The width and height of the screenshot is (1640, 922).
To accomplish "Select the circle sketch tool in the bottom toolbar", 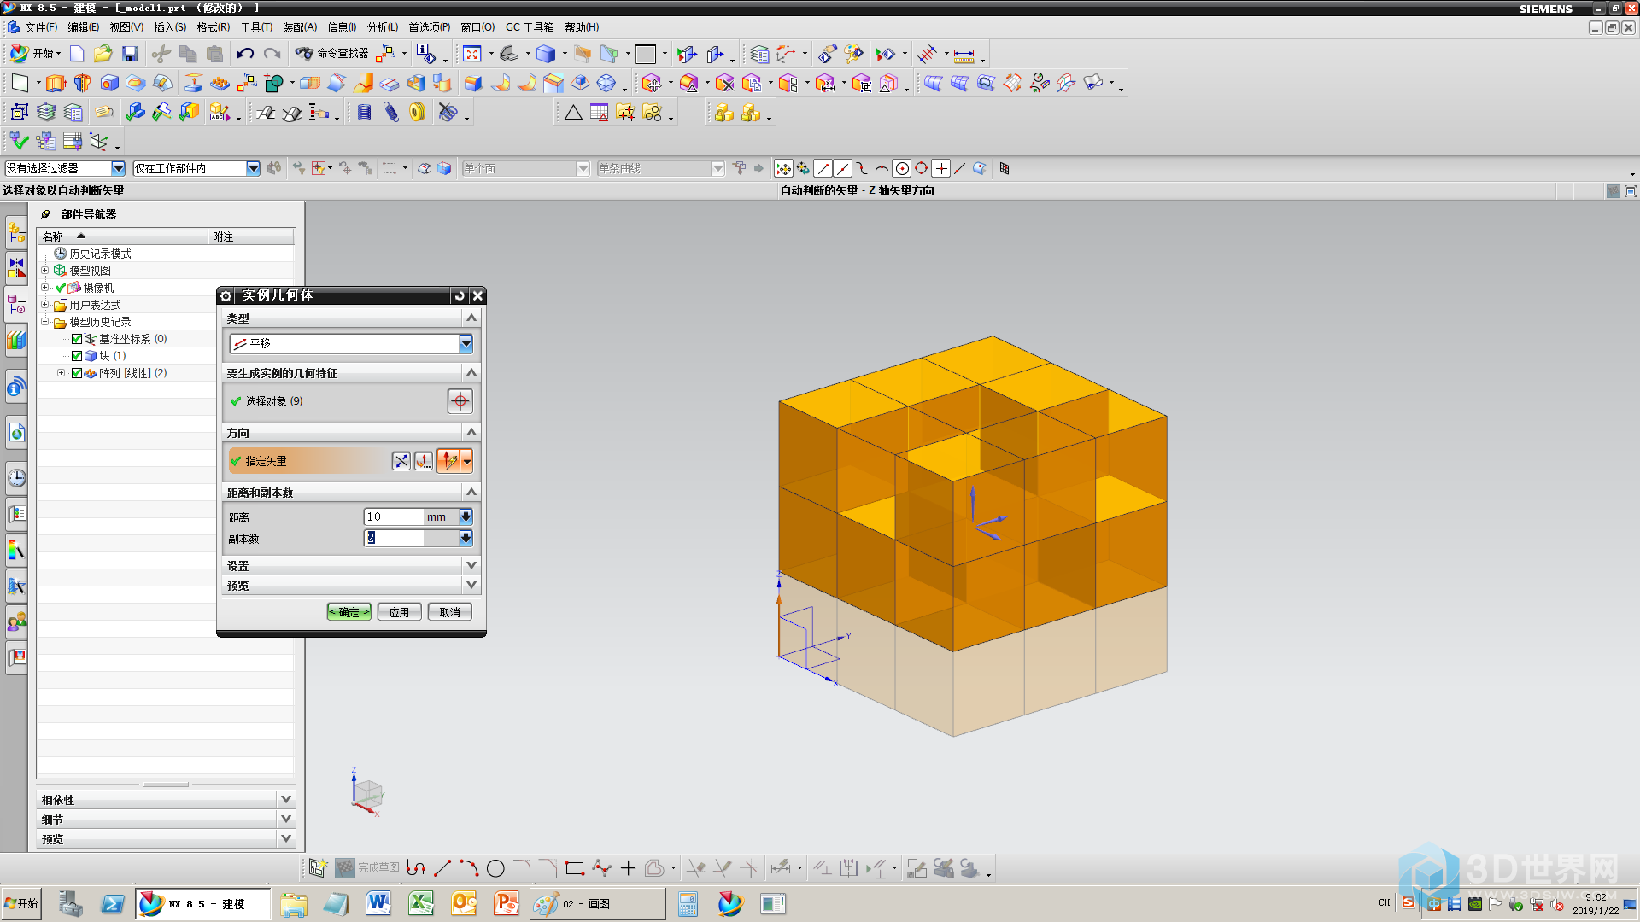I will 495,869.
